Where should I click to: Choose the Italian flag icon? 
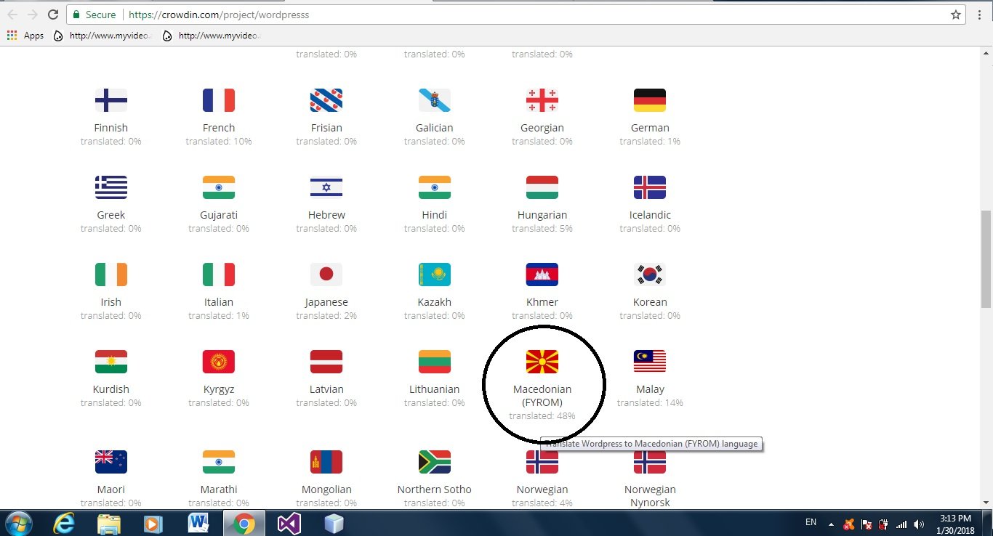click(x=219, y=275)
